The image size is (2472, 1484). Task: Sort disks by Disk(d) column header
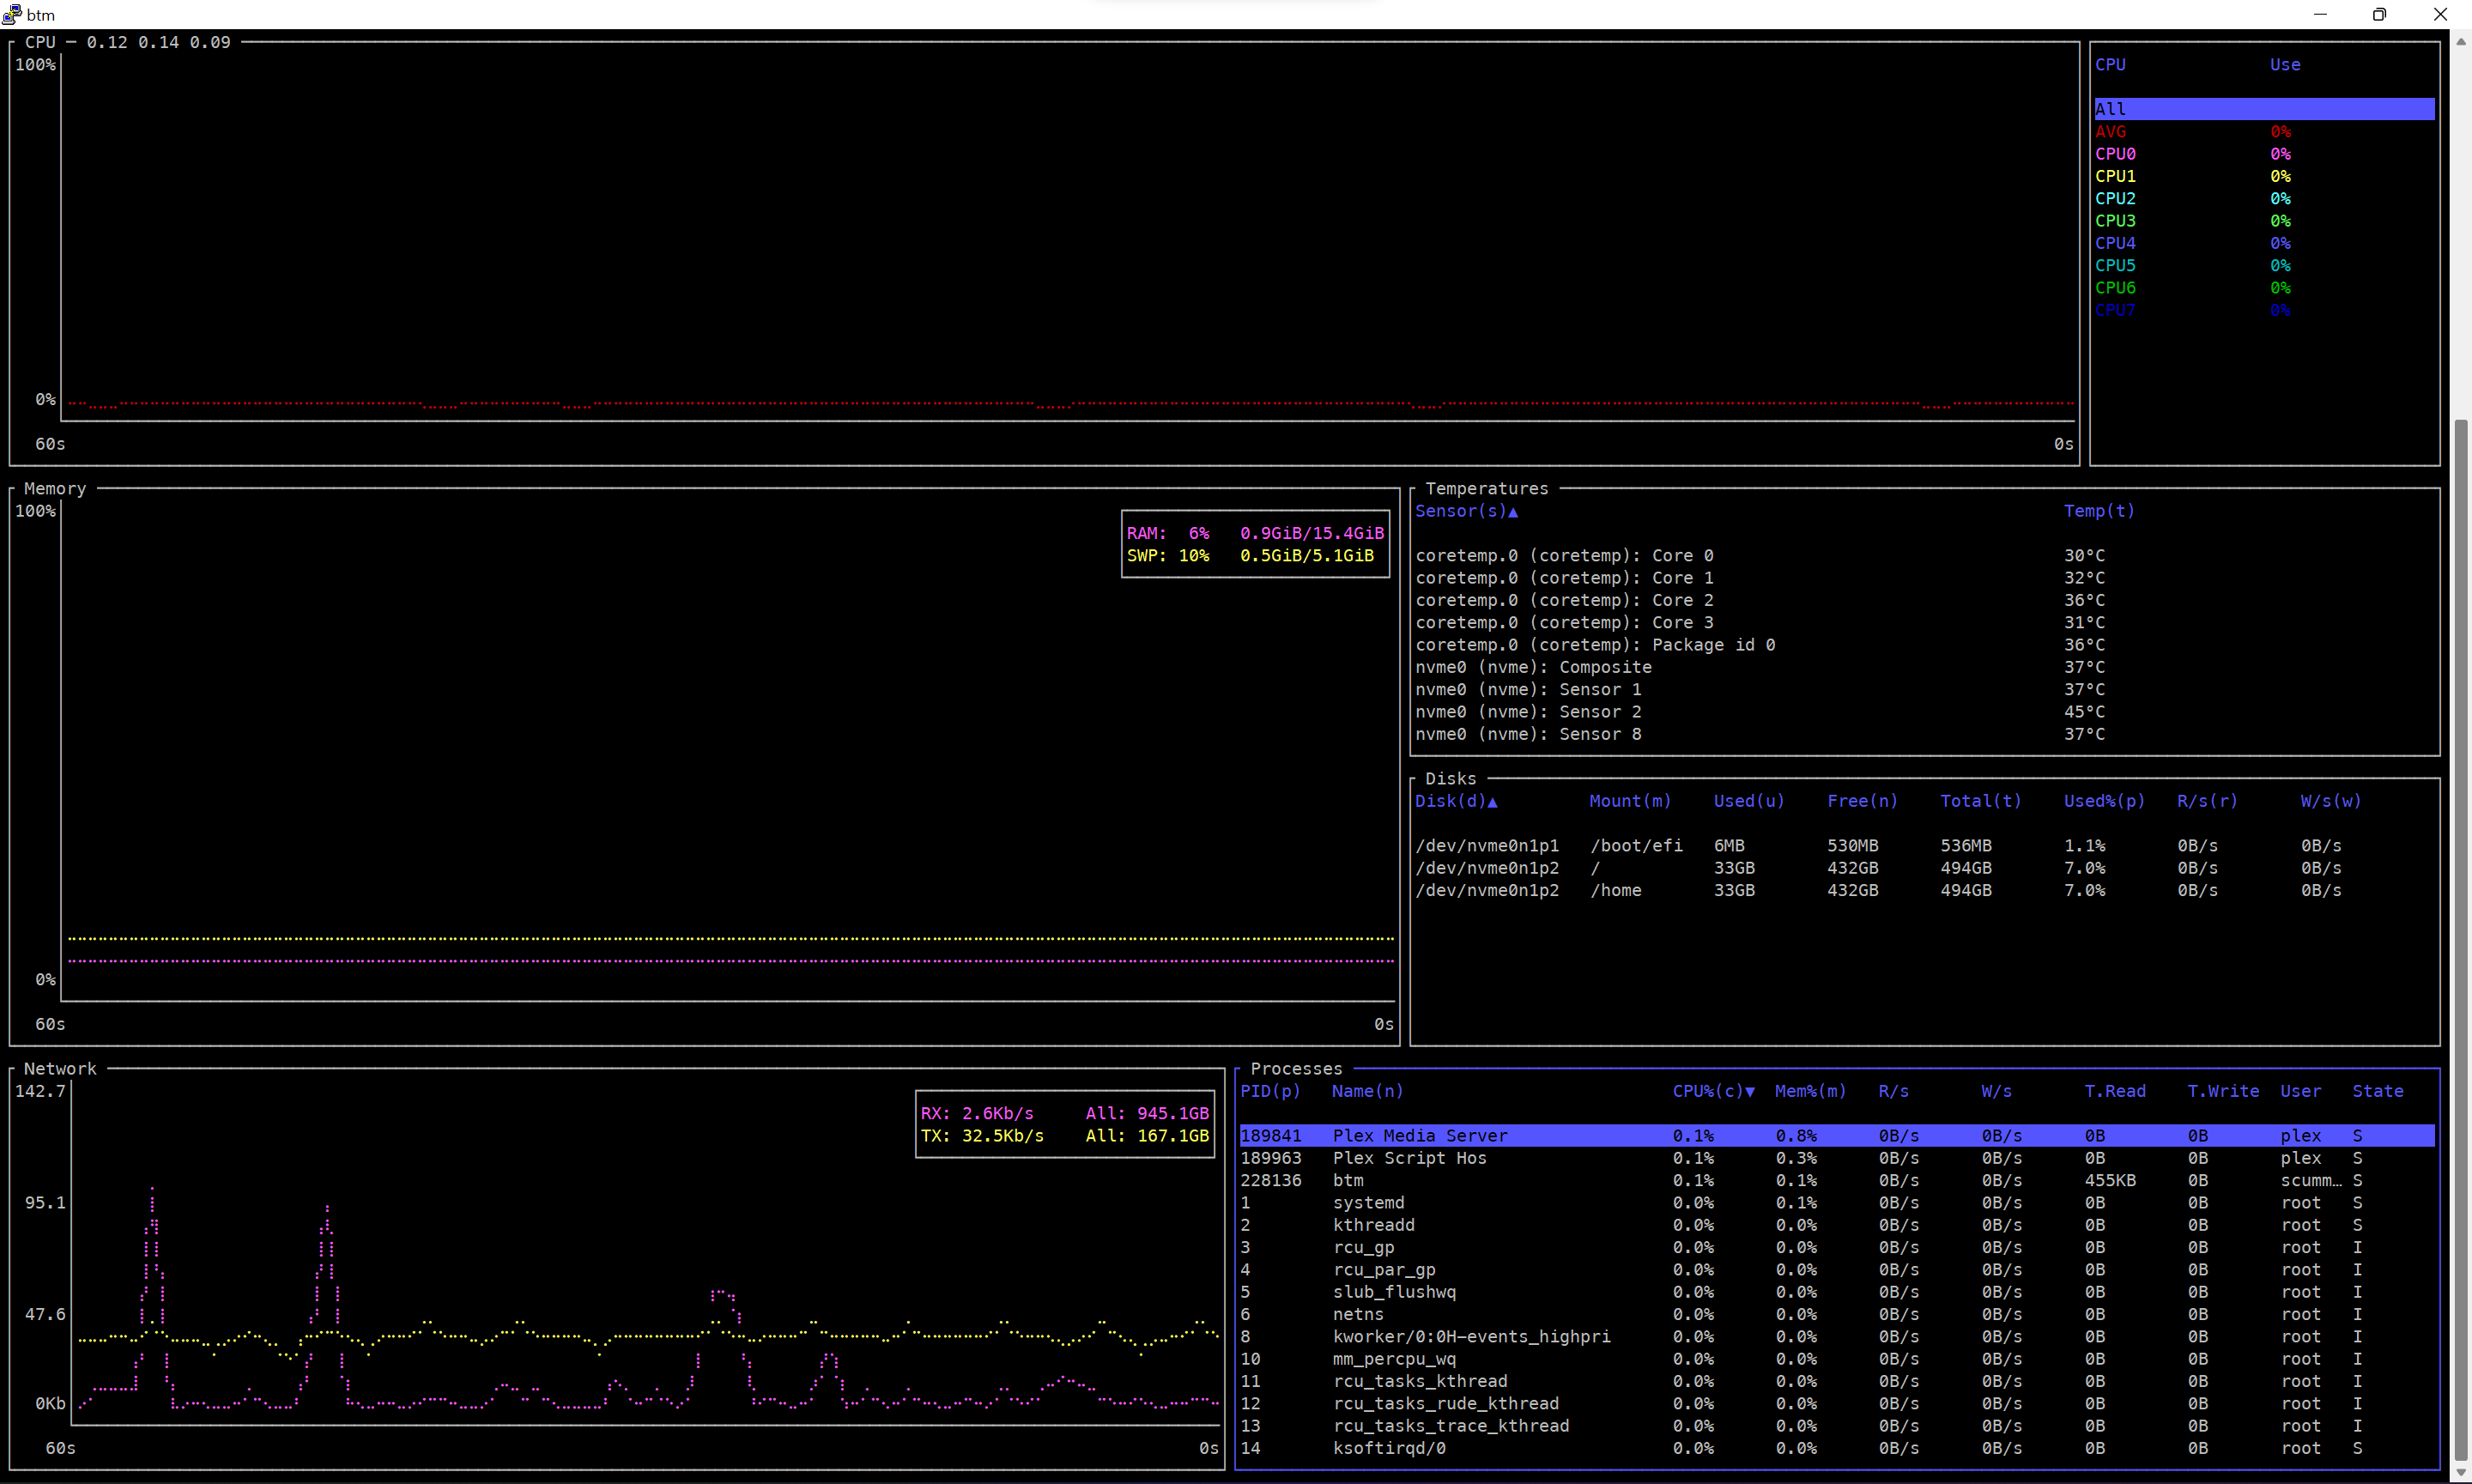[x=1456, y=801]
